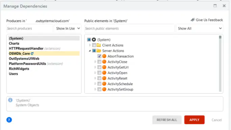
Task: Click the red APPLY button
Action: (194, 120)
